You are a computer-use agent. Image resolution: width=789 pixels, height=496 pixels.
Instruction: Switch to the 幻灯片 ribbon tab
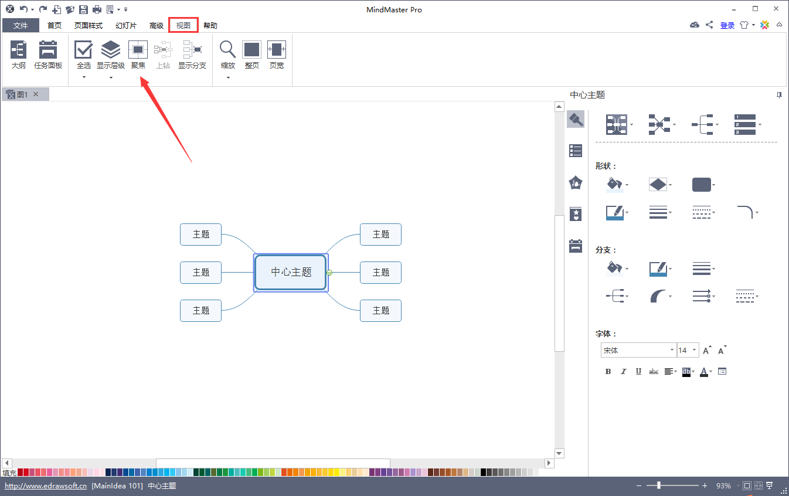(126, 25)
